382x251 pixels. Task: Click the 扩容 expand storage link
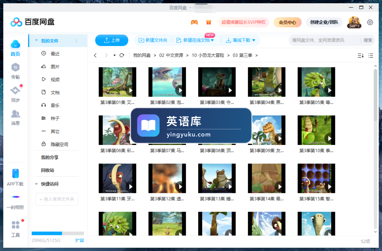tap(80, 240)
